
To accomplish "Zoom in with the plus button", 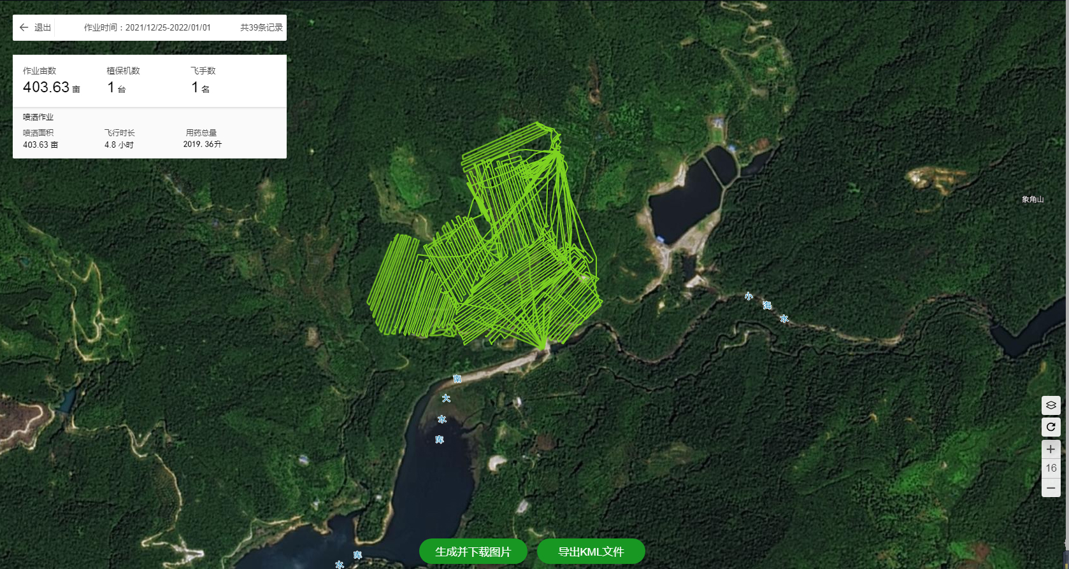I will coord(1051,449).
